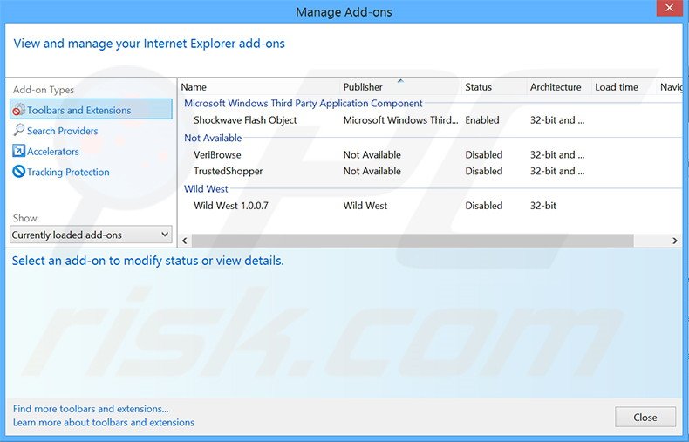Sort list by Name column header
This screenshot has width=689, height=442.
coord(259,87)
